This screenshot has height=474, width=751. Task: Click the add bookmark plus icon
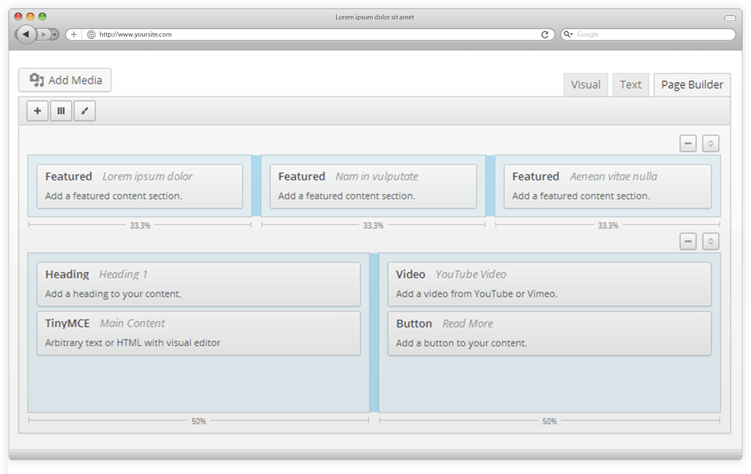tap(73, 34)
